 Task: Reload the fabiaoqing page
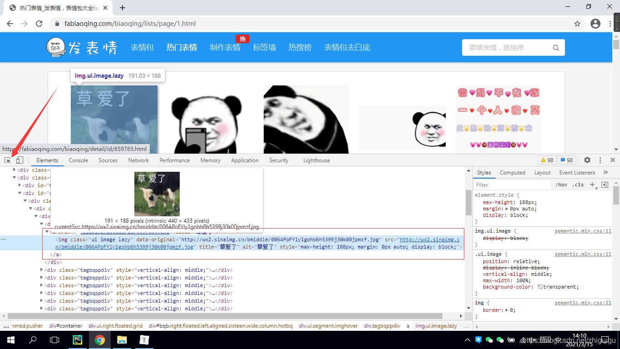pos(39,24)
